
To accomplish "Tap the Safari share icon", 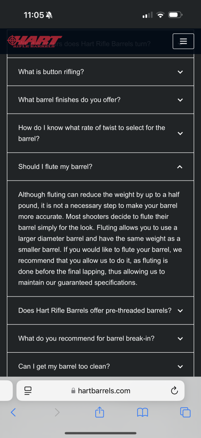I will [100, 412].
